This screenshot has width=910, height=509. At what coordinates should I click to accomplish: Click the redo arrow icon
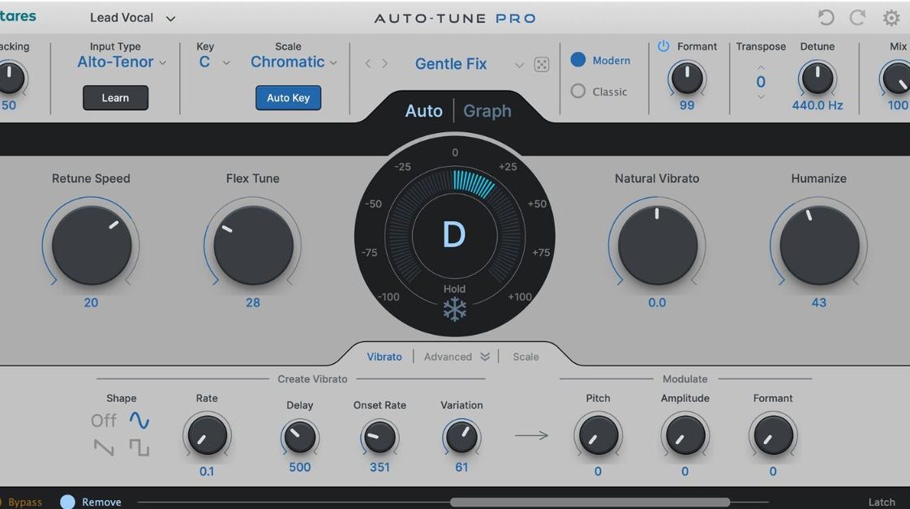(x=859, y=18)
